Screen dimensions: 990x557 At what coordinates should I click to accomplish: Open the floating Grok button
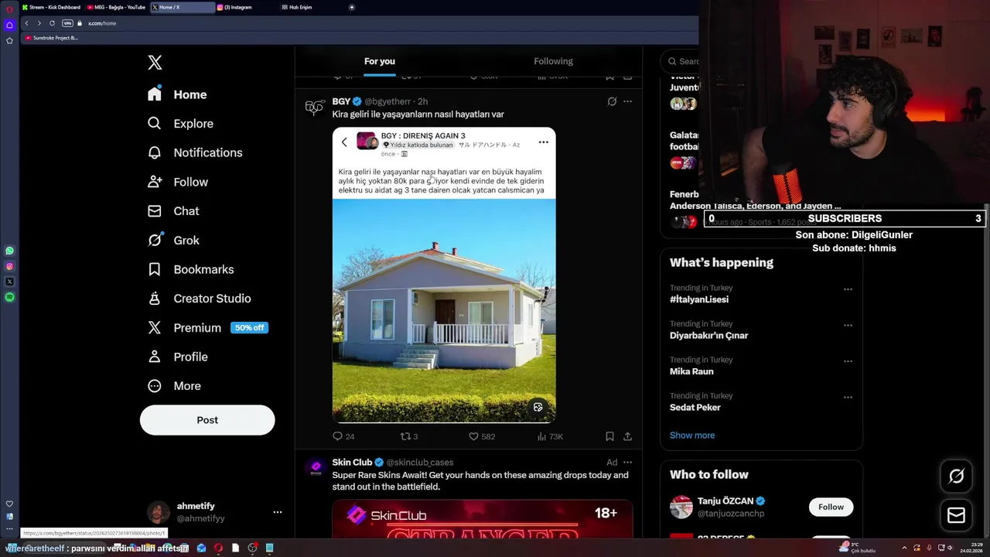956,477
